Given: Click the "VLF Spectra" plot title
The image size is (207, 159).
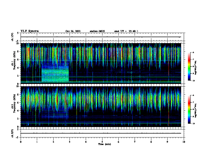Looking at the screenshot, I should tap(30, 31).
